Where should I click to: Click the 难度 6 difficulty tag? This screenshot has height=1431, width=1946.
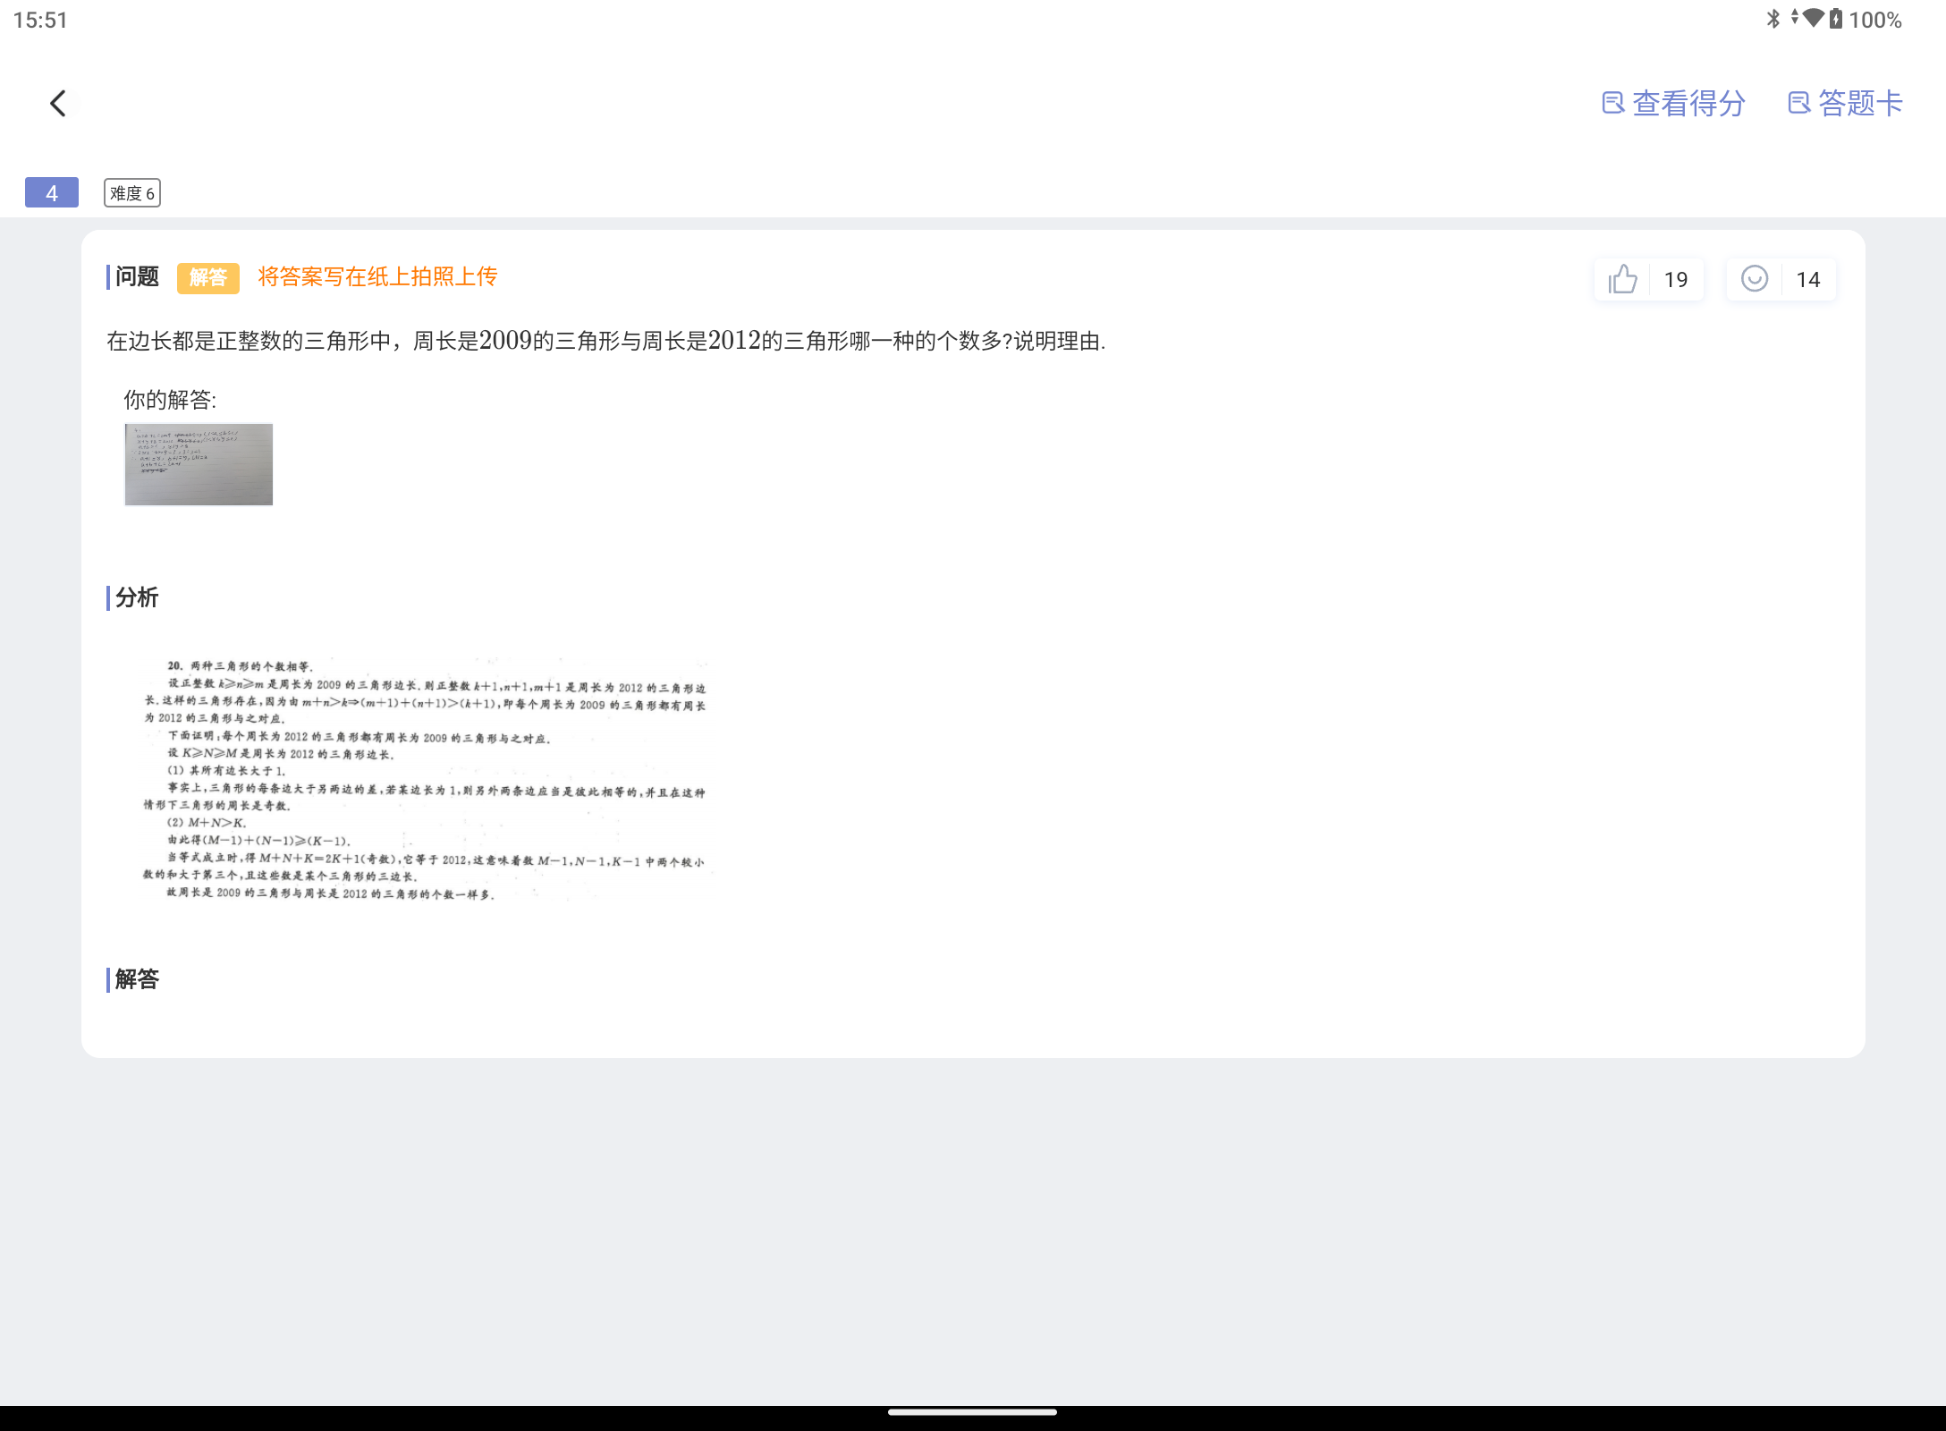tap(132, 193)
